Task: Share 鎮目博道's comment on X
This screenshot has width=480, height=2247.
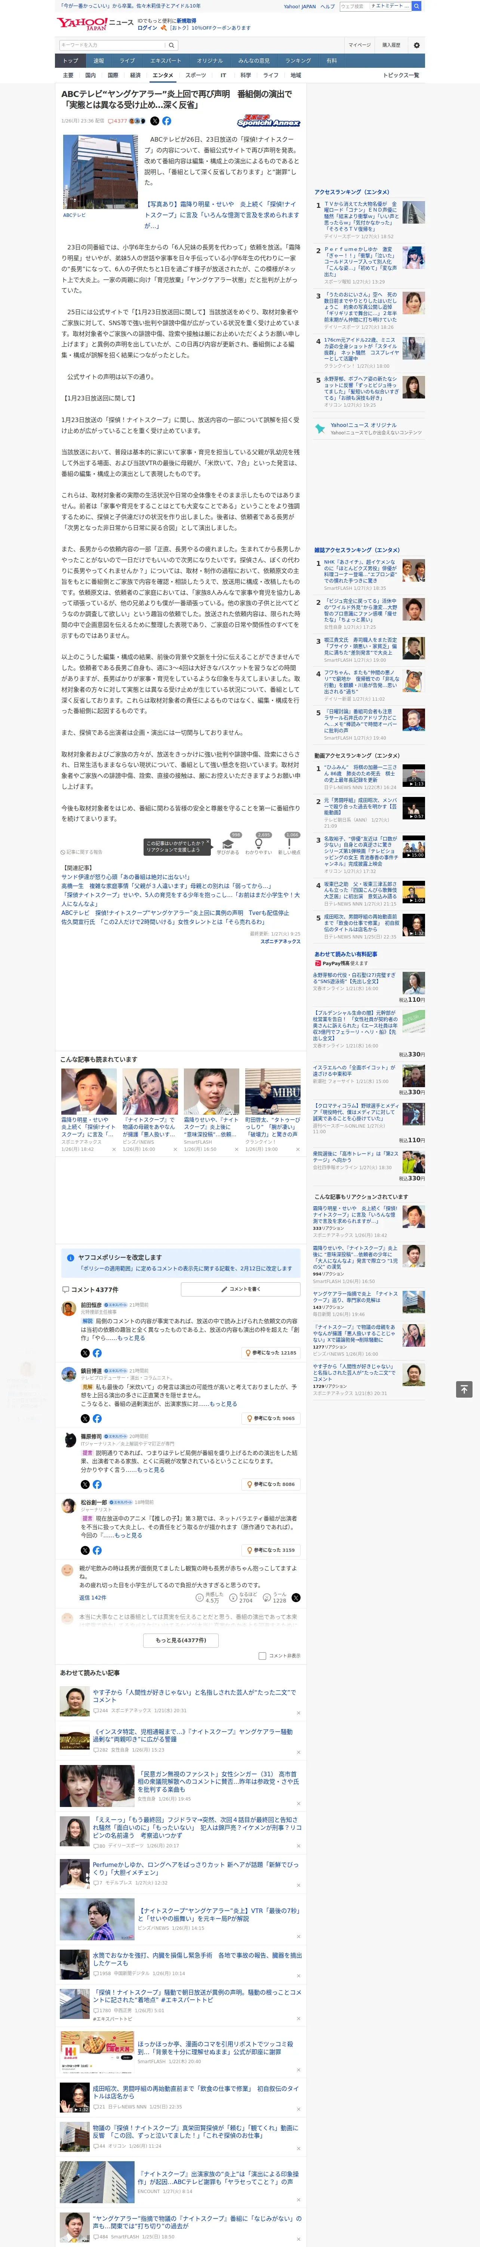Action: 85,1418
